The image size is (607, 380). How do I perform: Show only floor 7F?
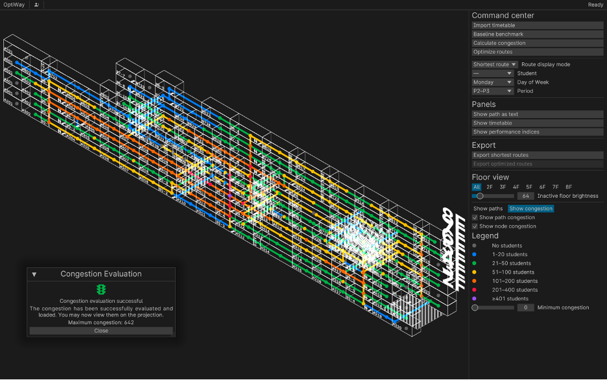tap(556, 187)
